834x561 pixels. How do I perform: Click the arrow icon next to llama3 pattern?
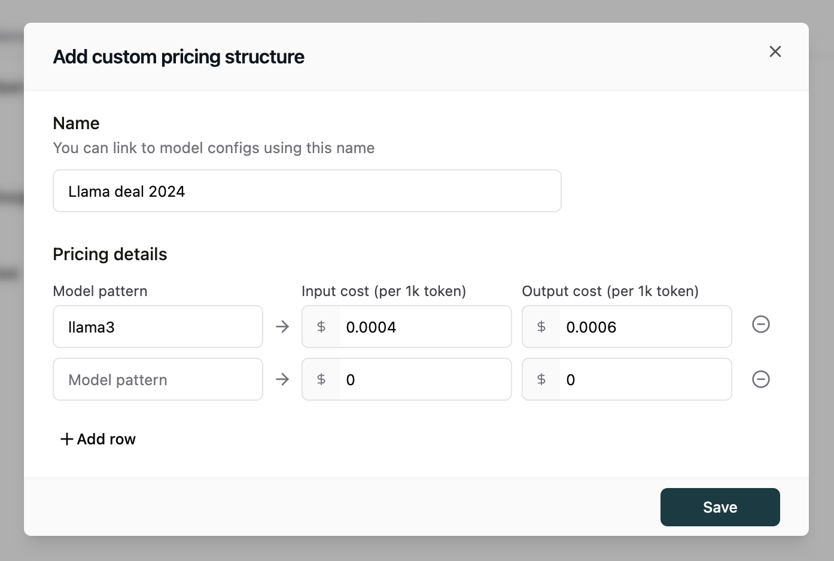click(282, 327)
